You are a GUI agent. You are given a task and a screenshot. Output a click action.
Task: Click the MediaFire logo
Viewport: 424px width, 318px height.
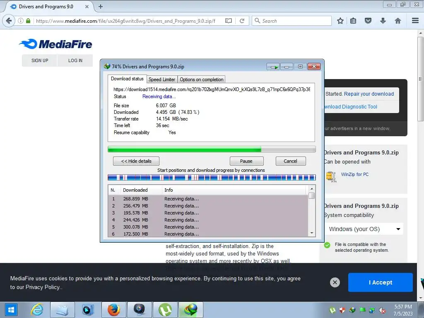(55, 44)
